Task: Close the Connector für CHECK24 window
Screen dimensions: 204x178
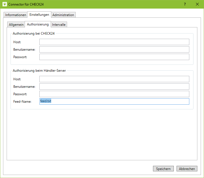Action: (197, 4)
